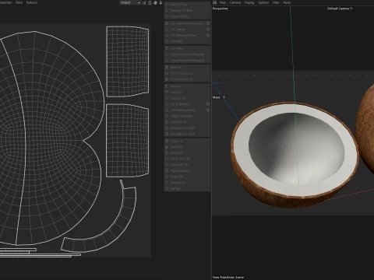Image resolution: width=374 pixels, height=280 pixels.
Task: Click the Paste UV command
Action: pos(187,147)
